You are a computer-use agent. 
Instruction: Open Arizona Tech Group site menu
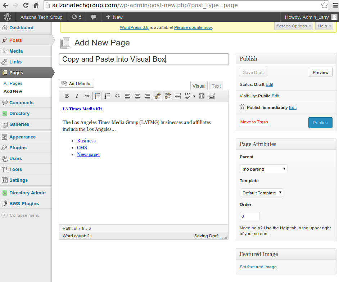tap(41, 17)
